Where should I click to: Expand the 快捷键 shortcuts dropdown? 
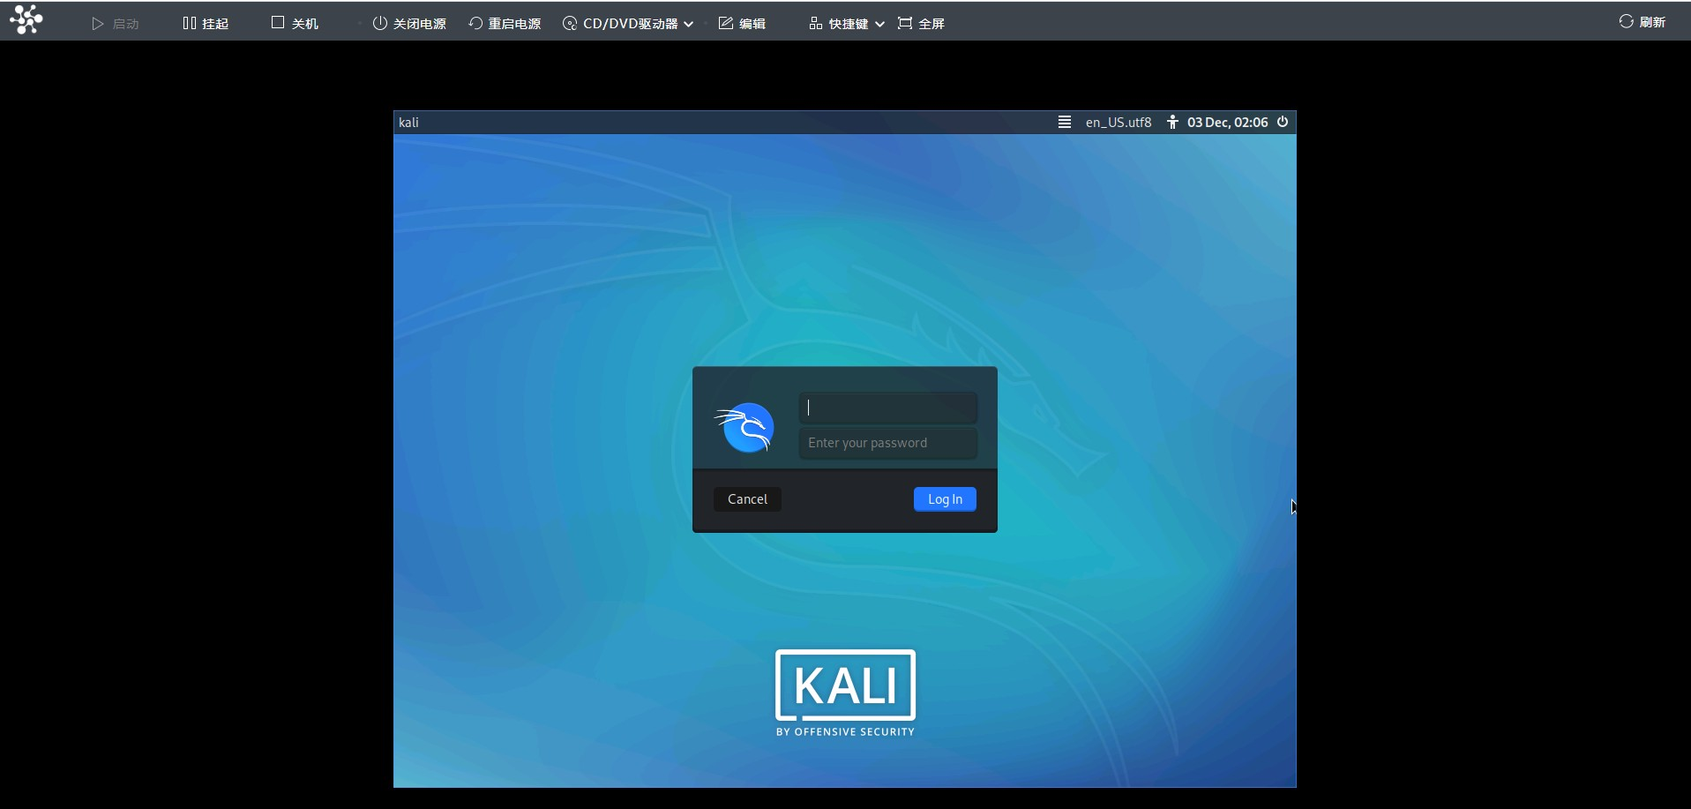847,24
